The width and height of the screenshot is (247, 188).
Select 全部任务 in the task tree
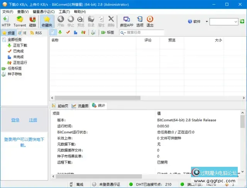tap(15, 40)
